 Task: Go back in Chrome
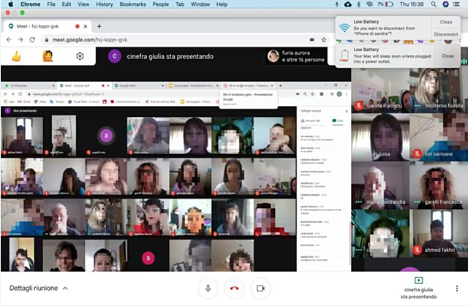coord(9,39)
